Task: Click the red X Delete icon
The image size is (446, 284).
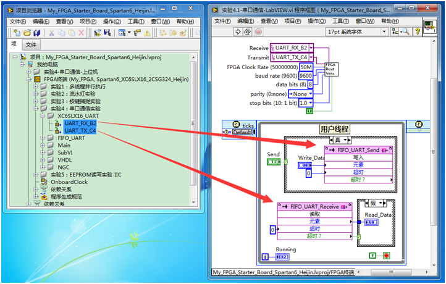Action: click(x=82, y=33)
